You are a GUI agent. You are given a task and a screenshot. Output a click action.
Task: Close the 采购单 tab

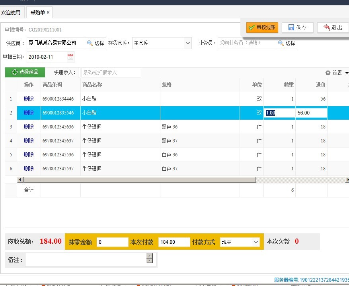point(48,12)
